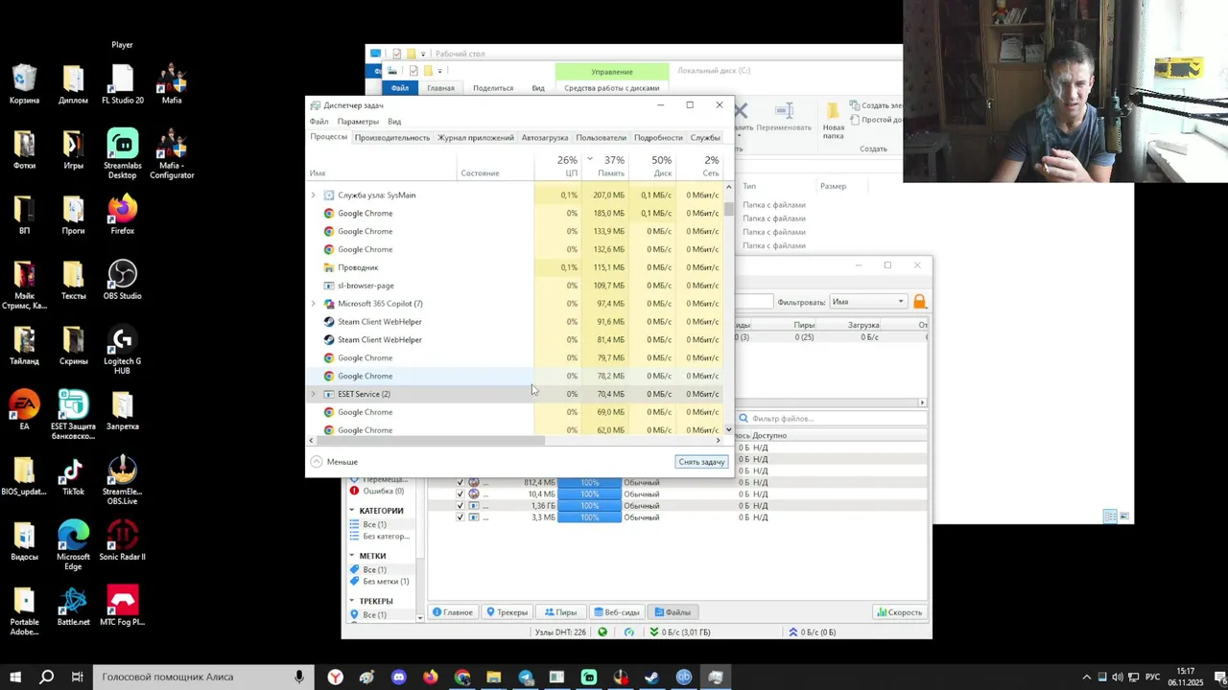Click the Память column sort arrow
The width and height of the screenshot is (1228, 690).
coord(589,159)
